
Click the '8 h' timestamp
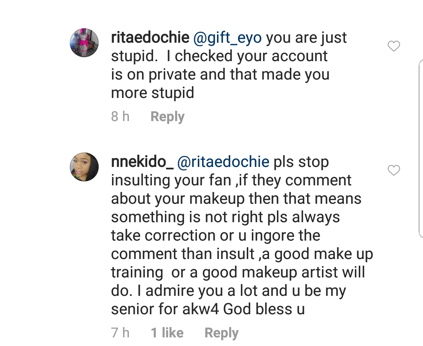click(120, 116)
